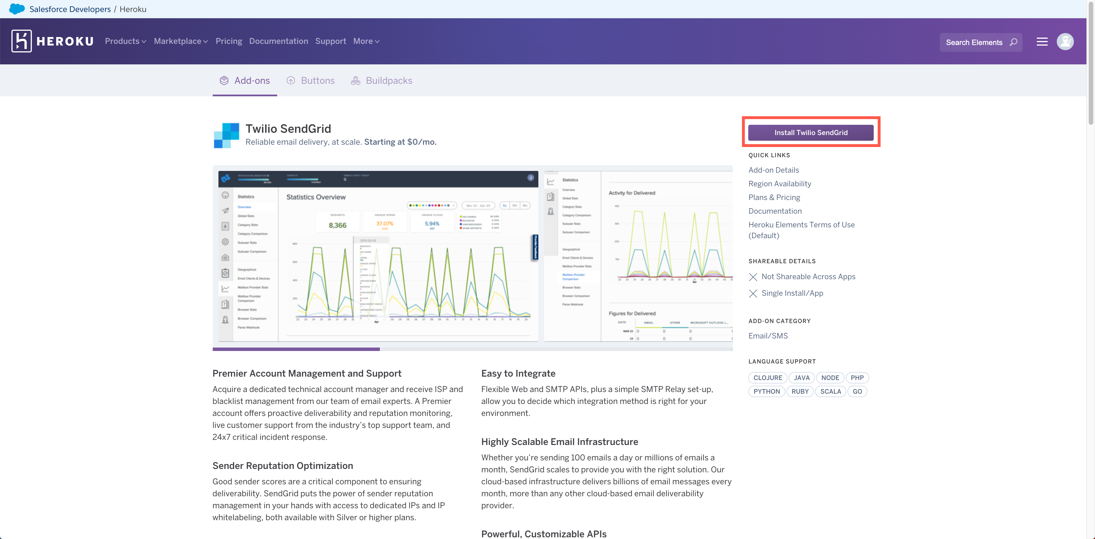Click the Twilio SendGrid title
This screenshot has width=1095, height=539.
pos(288,128)
